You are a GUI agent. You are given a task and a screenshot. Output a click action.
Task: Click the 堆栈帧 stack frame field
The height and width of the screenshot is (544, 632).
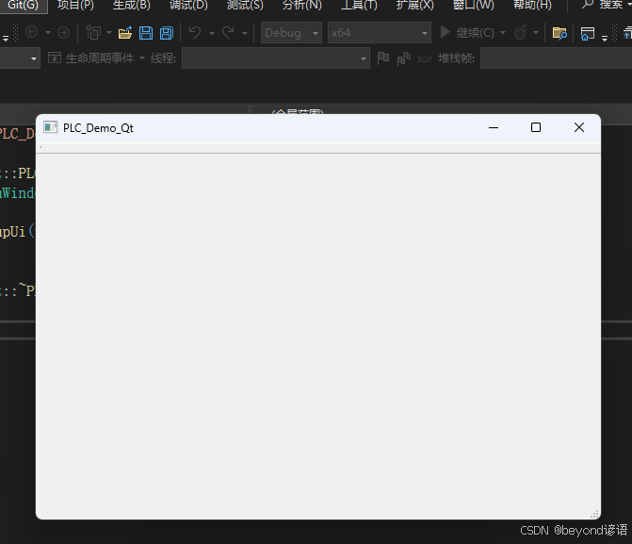[x=557, y=58]
